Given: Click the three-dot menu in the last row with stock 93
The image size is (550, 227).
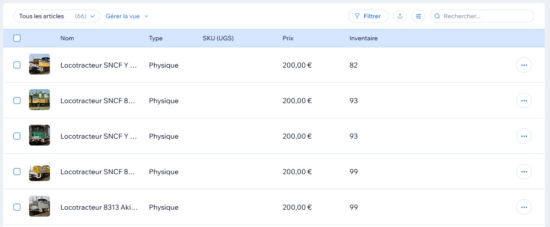Looking at the screenshot, I should coord(524,136).
